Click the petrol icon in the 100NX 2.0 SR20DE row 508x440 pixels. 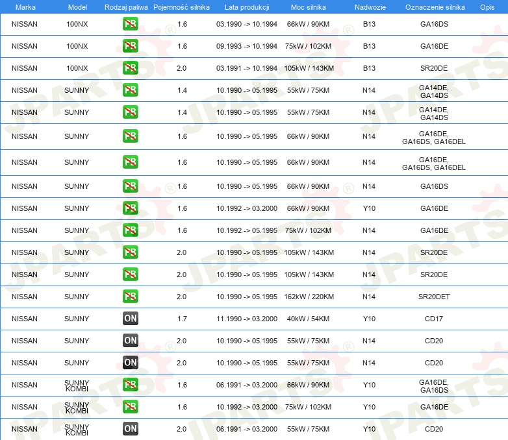pyautogui.click(x=130, y=68)
